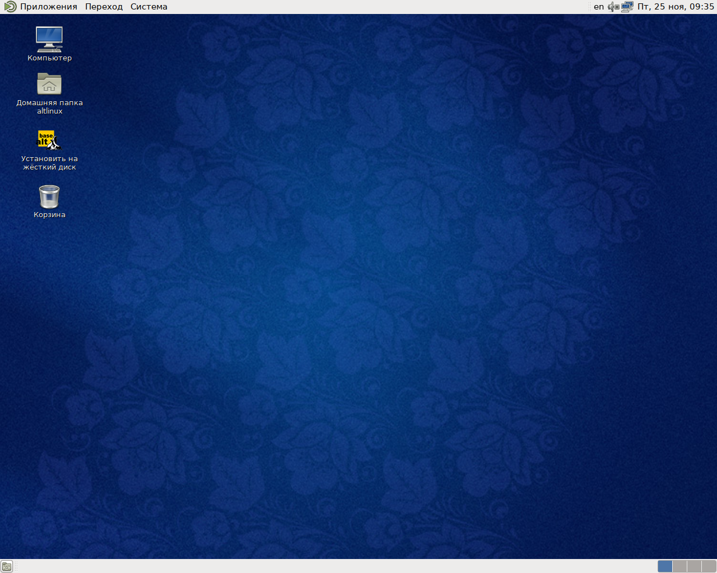717x573 pixels.
Task: Switch to the second workspace in the switcher
Action: pyautogui.click(x=680, y=566)
